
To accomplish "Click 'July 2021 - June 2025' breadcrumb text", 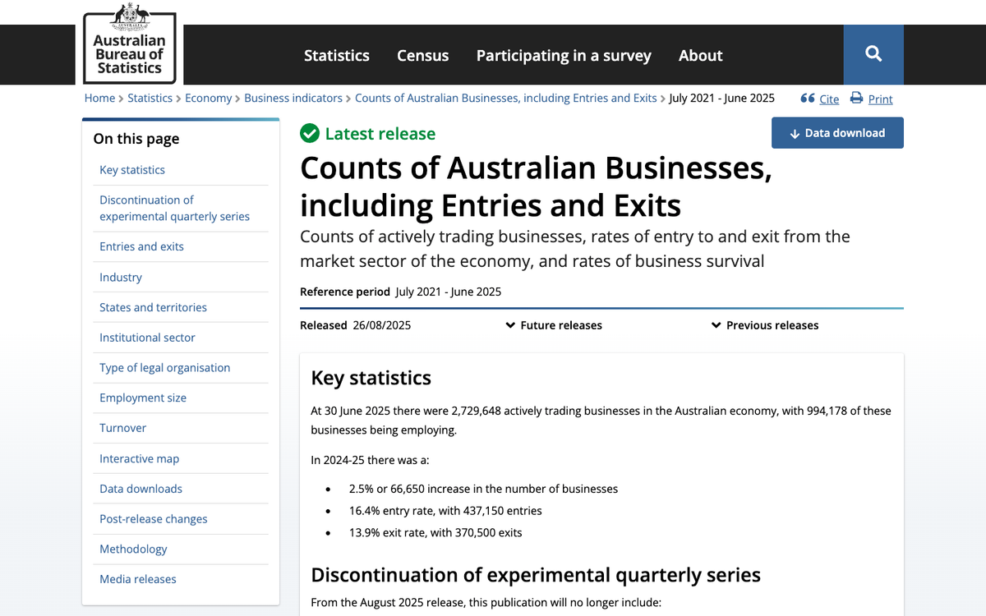I will (x=721, y=98).
